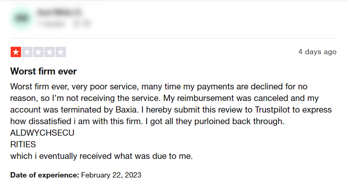This screenshot has height=188, width=347.
Task: Click the "Date of experience:" label
Action: point(45,175)
